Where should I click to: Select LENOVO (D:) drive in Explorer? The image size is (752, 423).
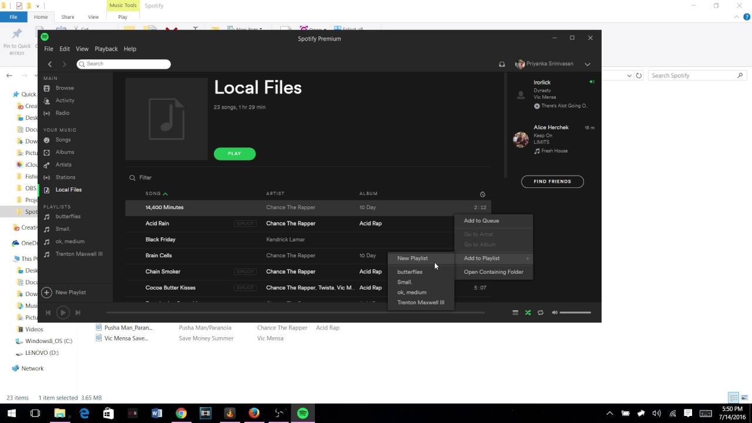coord(42,353)
